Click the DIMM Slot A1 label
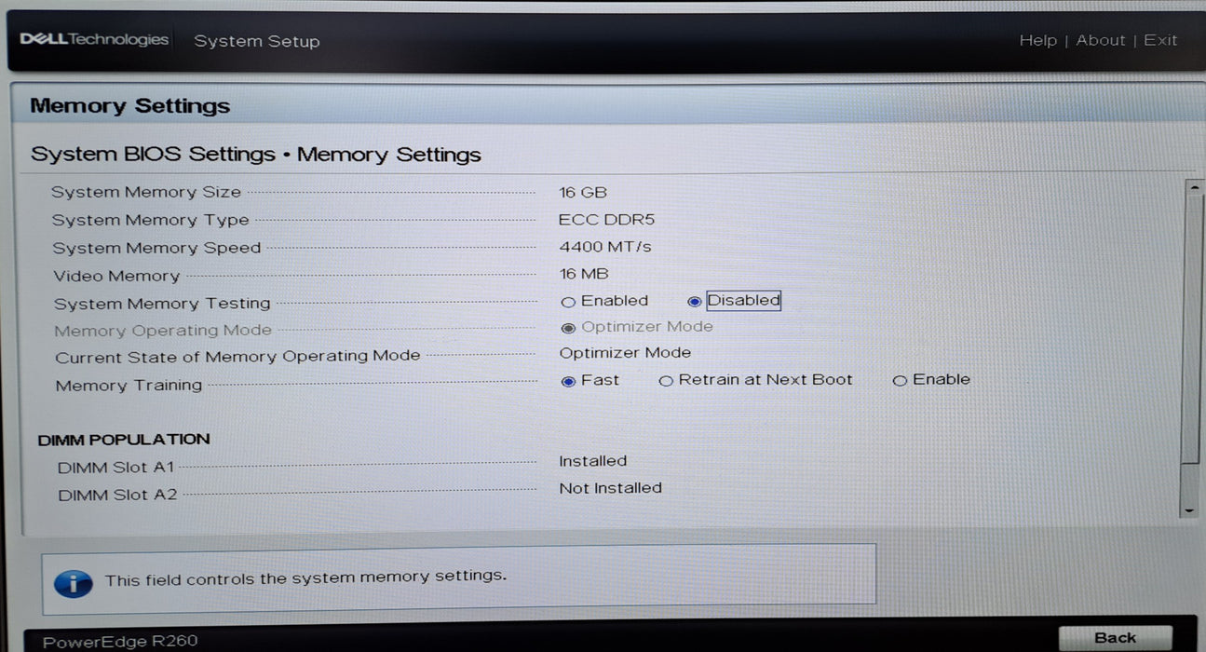 (x=116, y=468)
